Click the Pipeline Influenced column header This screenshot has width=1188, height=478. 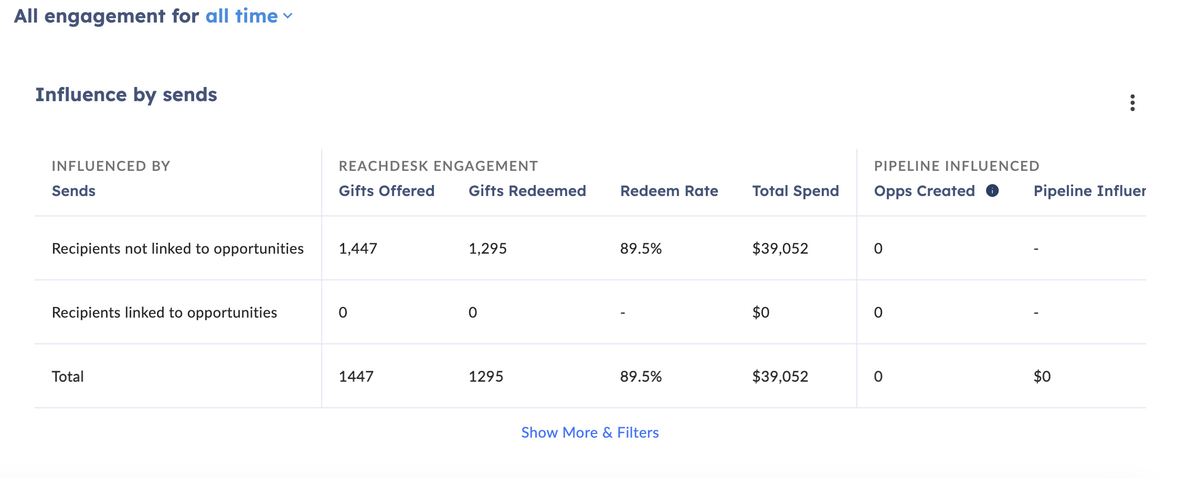[x=1090, y=191]
